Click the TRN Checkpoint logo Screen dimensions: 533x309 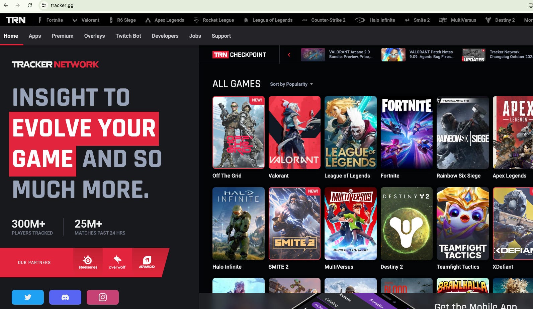coord(239,55)
